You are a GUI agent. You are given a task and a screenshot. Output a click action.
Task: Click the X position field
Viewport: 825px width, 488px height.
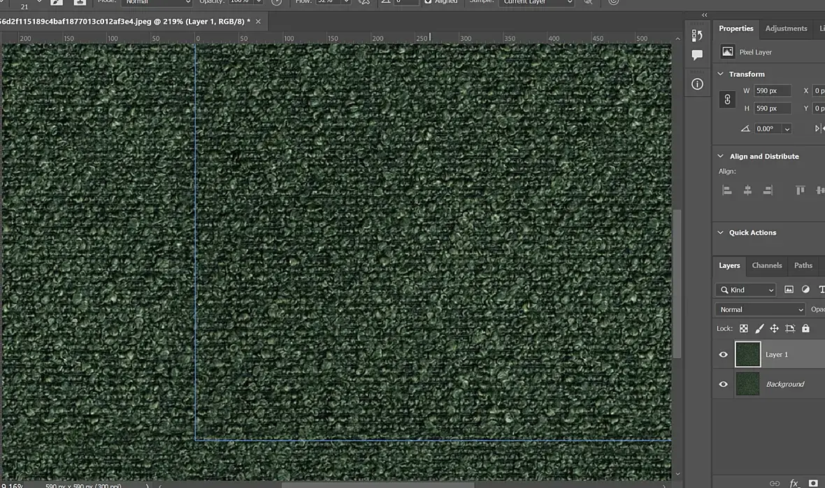pos(819,91)
